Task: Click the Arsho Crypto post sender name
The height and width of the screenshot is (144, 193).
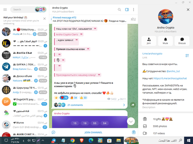Action: pos(62,114)
